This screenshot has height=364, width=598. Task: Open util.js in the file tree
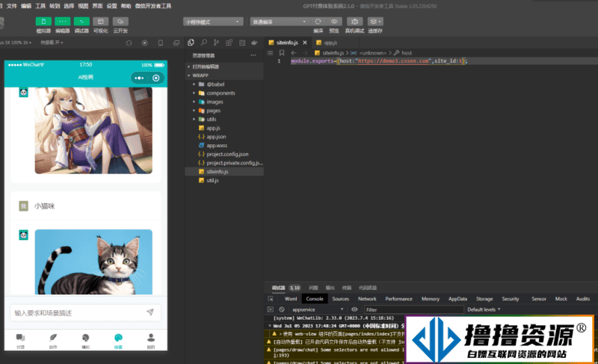[x=212, y=181]
